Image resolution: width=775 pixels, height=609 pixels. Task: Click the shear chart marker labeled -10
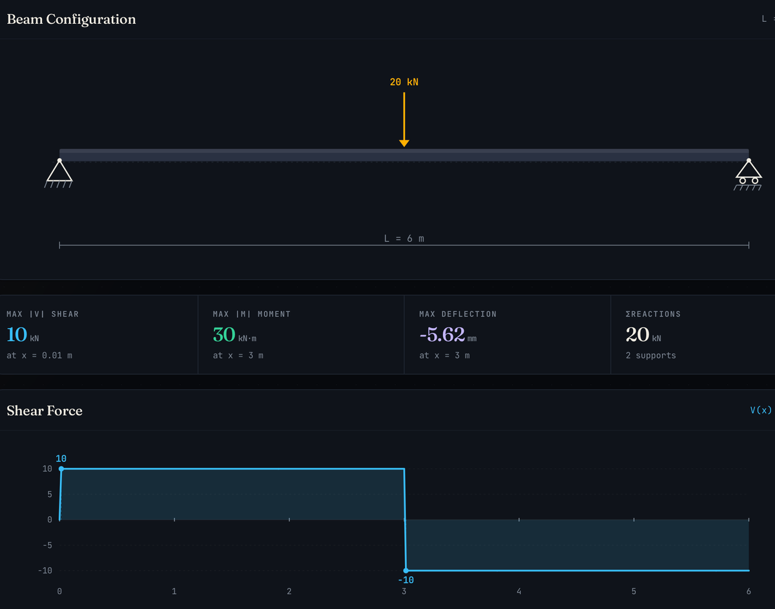[x=406, y=570]
